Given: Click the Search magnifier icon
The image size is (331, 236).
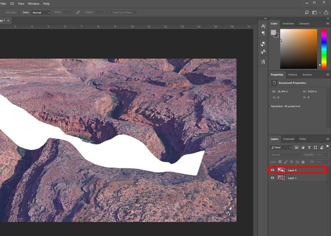Looking at the screenshot, I should (x=307, y=12).
